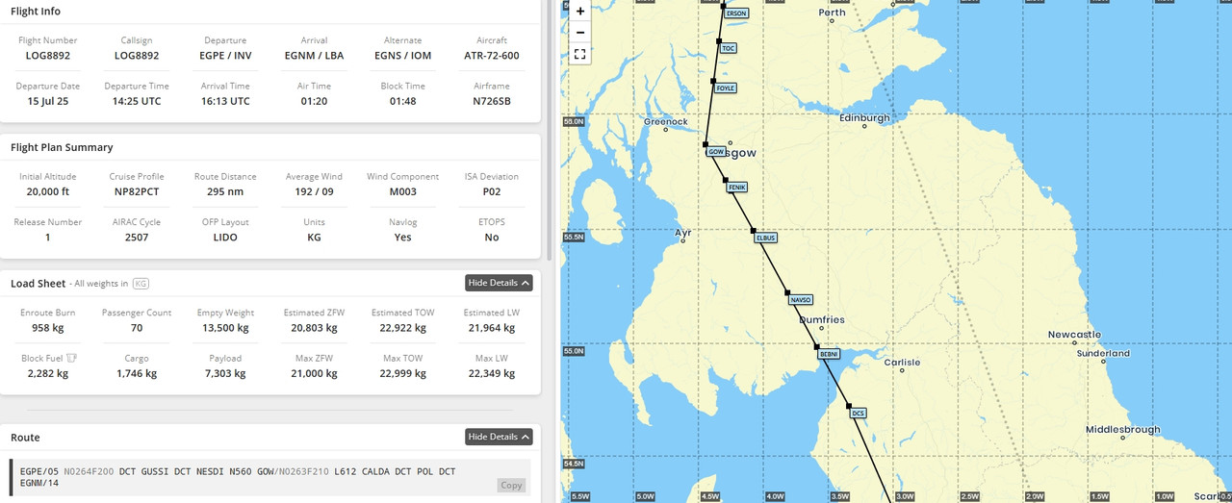Click the empty weight 13,500 kg
The height and width of the screenshot is (503, 1232).
click(x=225, y=328)
